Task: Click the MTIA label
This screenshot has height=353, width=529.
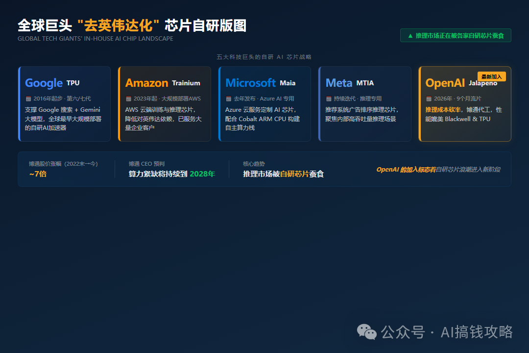Action: tap(365, 83)
